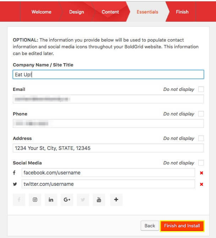The height and width of the screenshot is (238, 216).
Task: Remove the Twitter social link with red X
Action: [201, 184]
